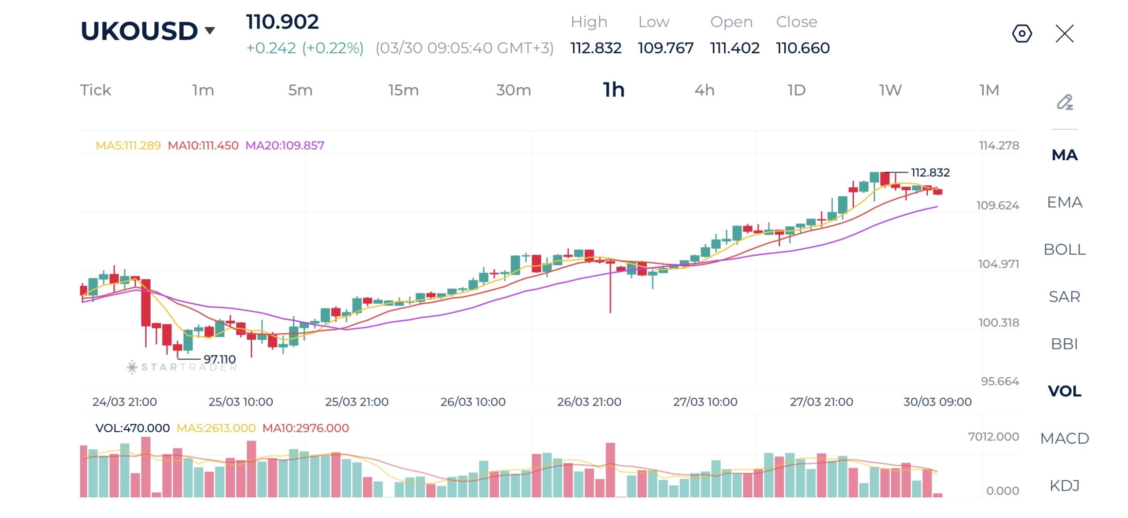Show the MACD sub-indicator
The width and height of the screenshot is (1128, 518).
pos(1064,438)
